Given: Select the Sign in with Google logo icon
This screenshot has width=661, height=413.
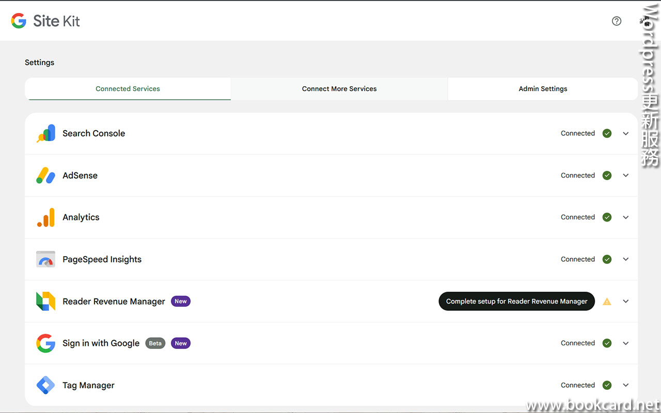Looking at the screenshot, I should point(45,343).
